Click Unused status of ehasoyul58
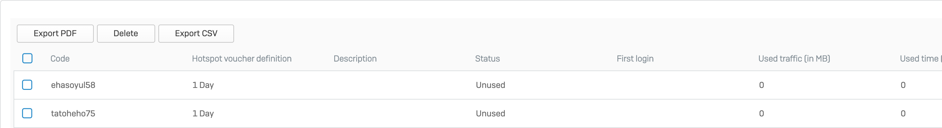 click(x=490, y=85)
